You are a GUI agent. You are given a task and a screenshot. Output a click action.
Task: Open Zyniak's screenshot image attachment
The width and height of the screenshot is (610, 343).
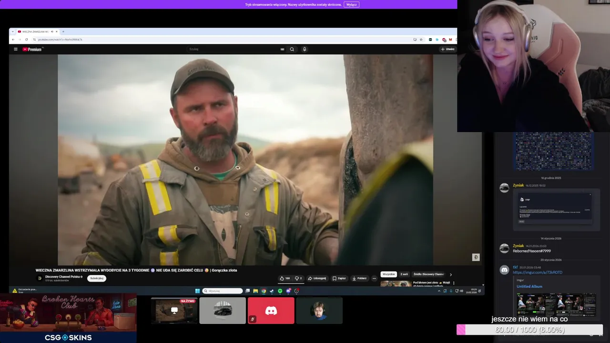556,210
